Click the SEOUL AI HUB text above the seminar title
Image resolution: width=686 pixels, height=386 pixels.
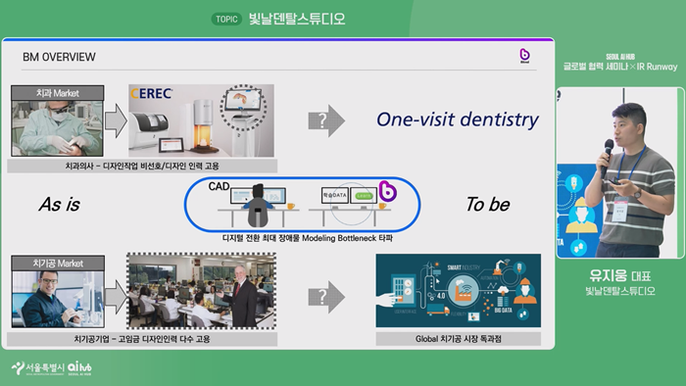coord(620,57)
